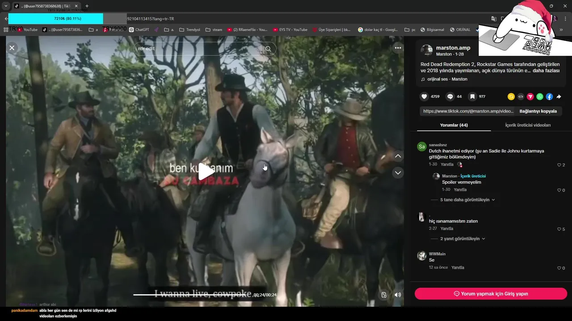Open 'pc' bookmark folder
Screen dimensions: 572x321
tap(410, 30)
